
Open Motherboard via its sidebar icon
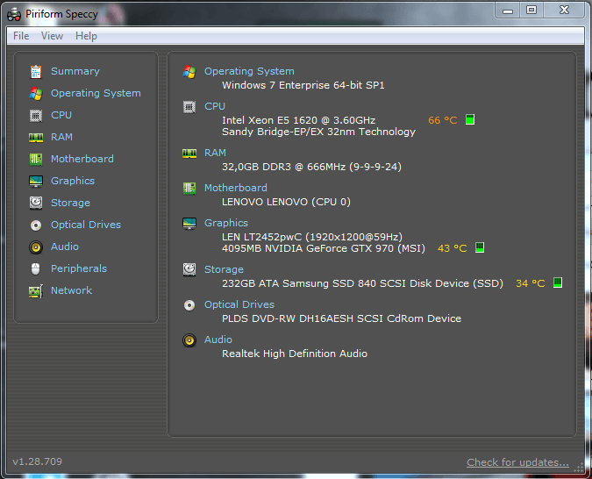click(36, 159)
